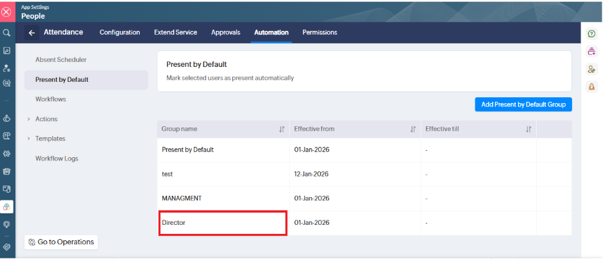Open the search magnifier in left sidebar
This screenshot has width=603, height=259.
pos(6,32)
